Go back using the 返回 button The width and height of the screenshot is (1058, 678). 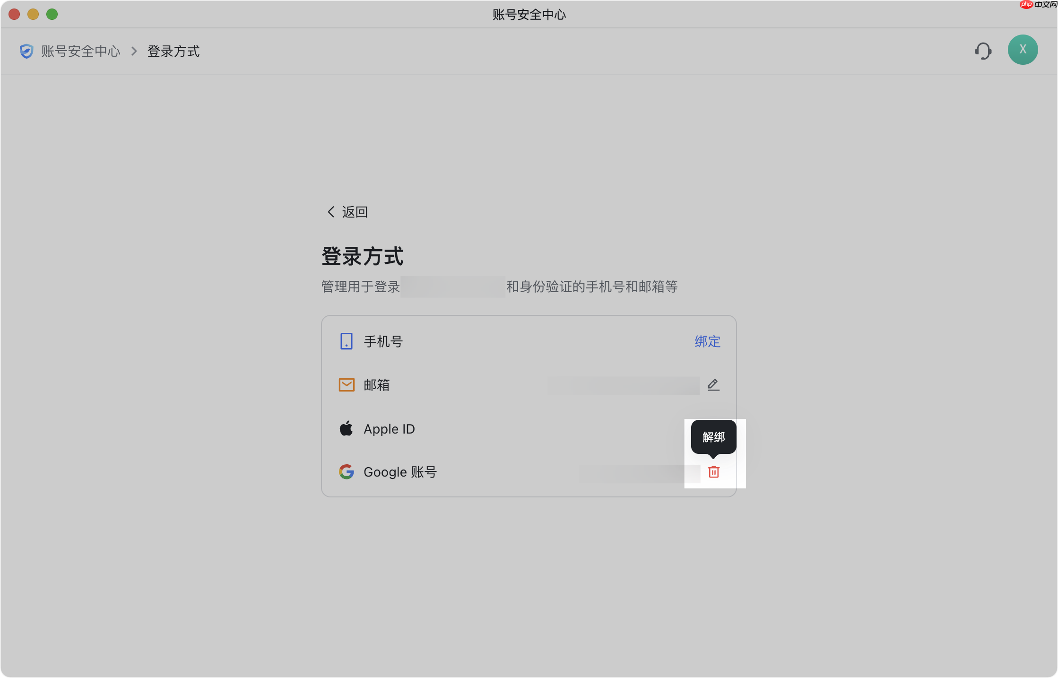coord(347,212)
